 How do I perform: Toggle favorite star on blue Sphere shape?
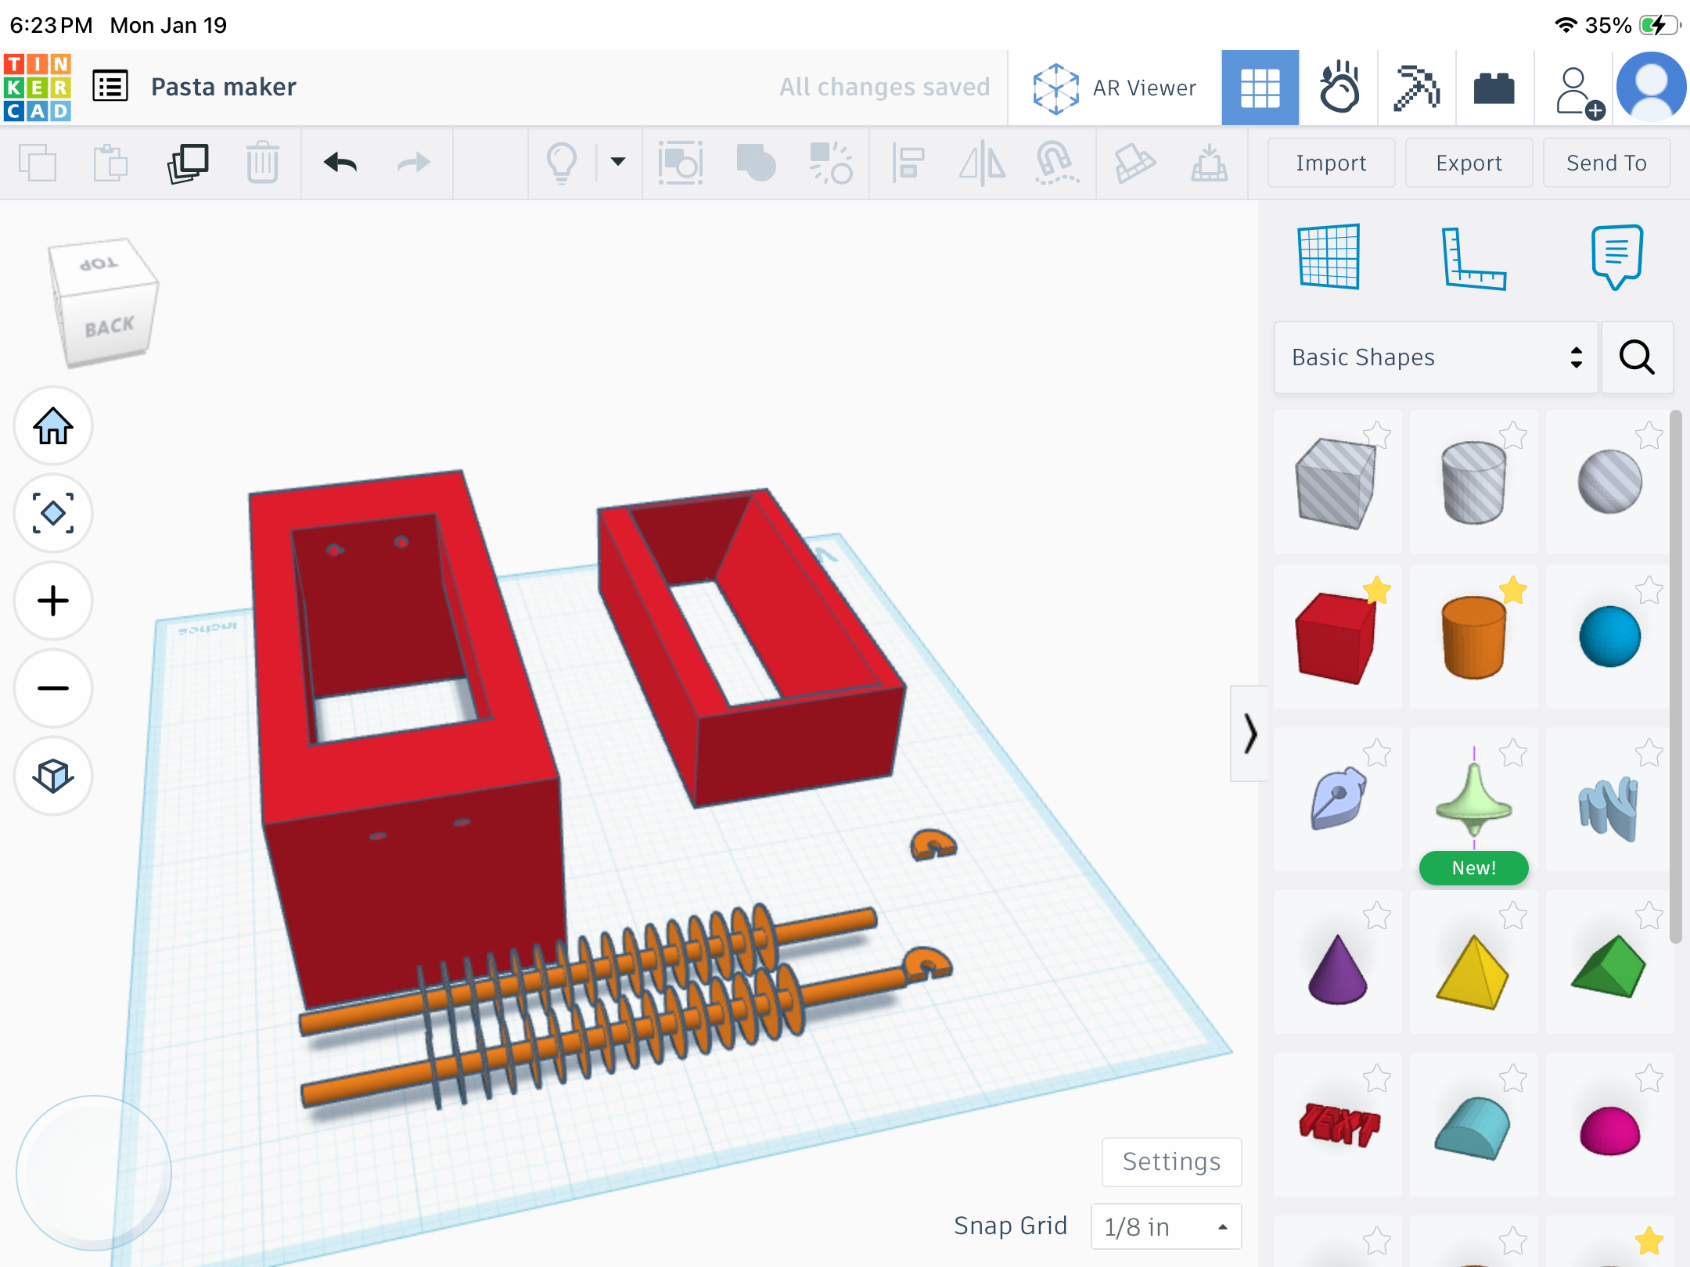click(x=1649, y=590)
